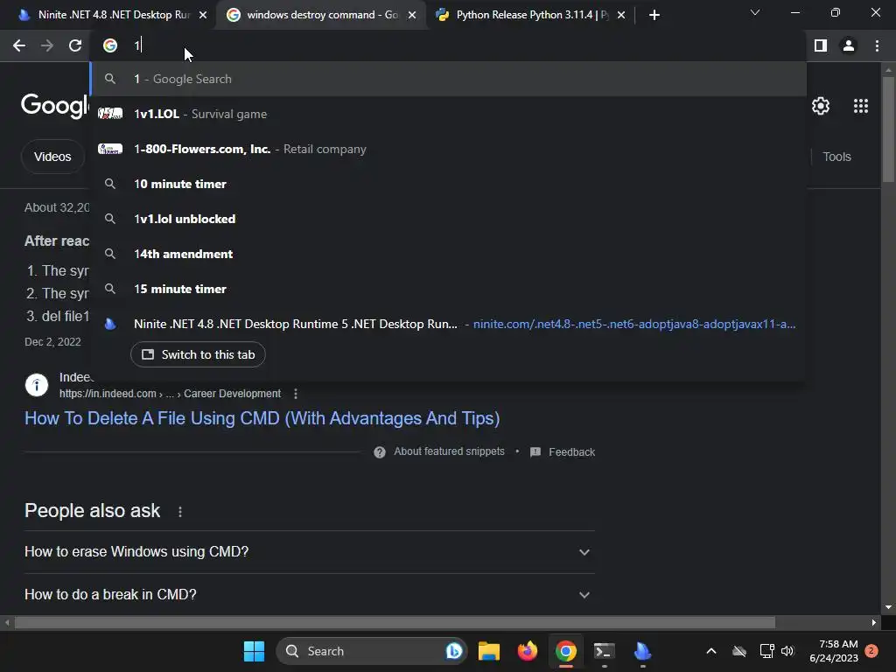This screenshot has width=896, height=672.
Task: Click the forward navigation arrow
Action: (x=47, y=45)
